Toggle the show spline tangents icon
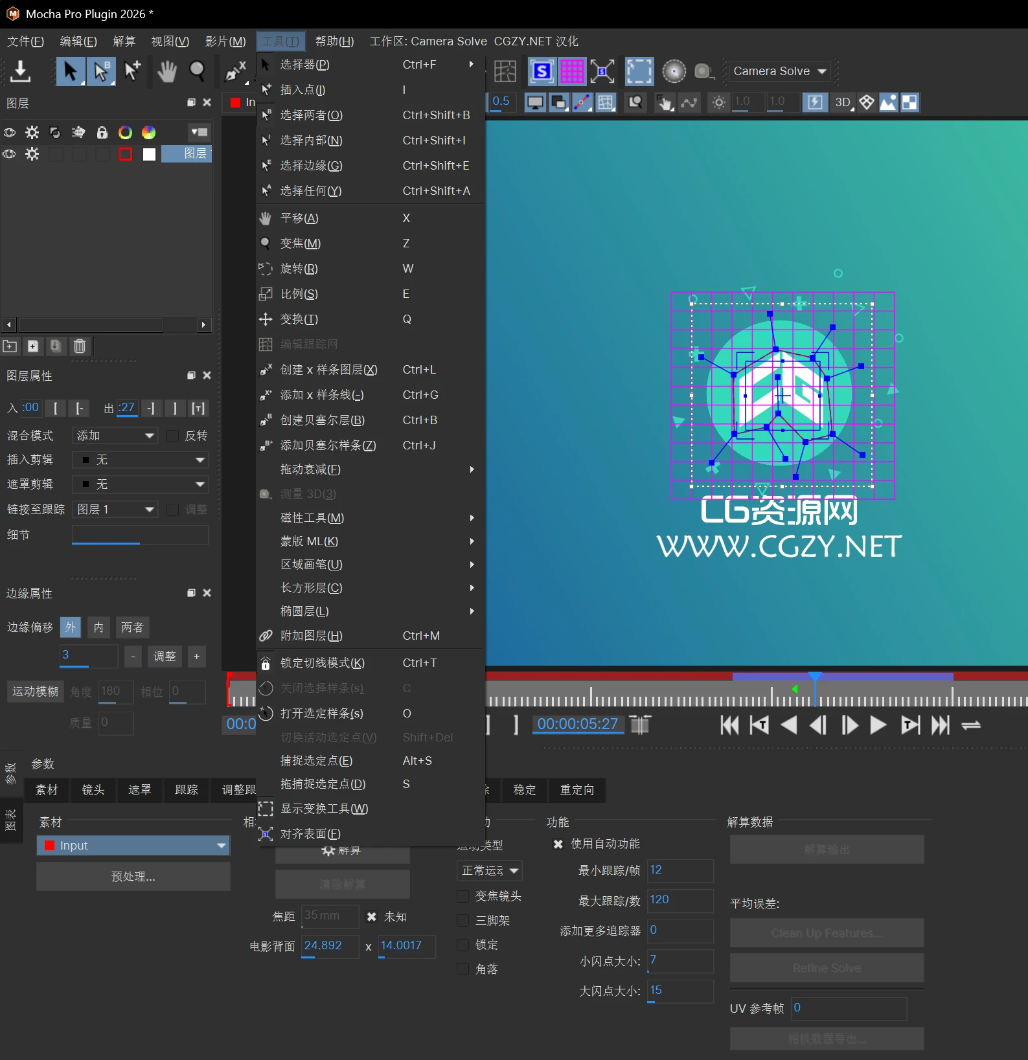Screen dimensions: 1028x1060 click(x=582, y=102)
